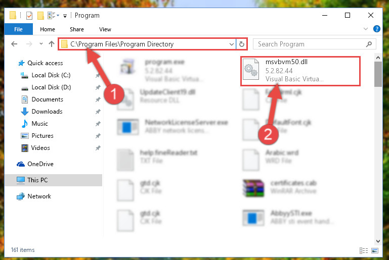This screenshot has height=260, width=389.
Task: Refresh the current folder view
Action: point(242,44)
